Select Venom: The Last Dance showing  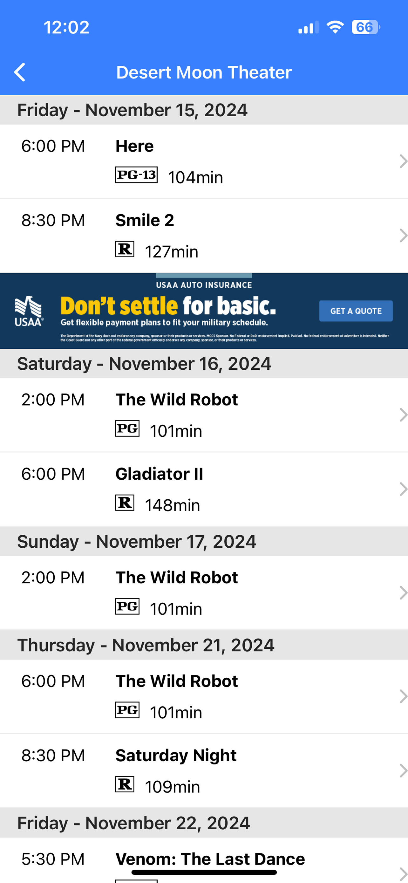[x=204, y=860]
